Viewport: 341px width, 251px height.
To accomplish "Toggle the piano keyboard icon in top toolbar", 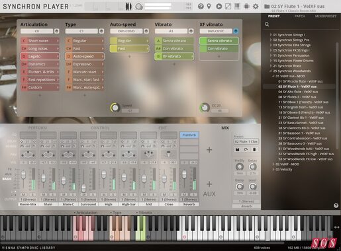I will tap(237, 6).
